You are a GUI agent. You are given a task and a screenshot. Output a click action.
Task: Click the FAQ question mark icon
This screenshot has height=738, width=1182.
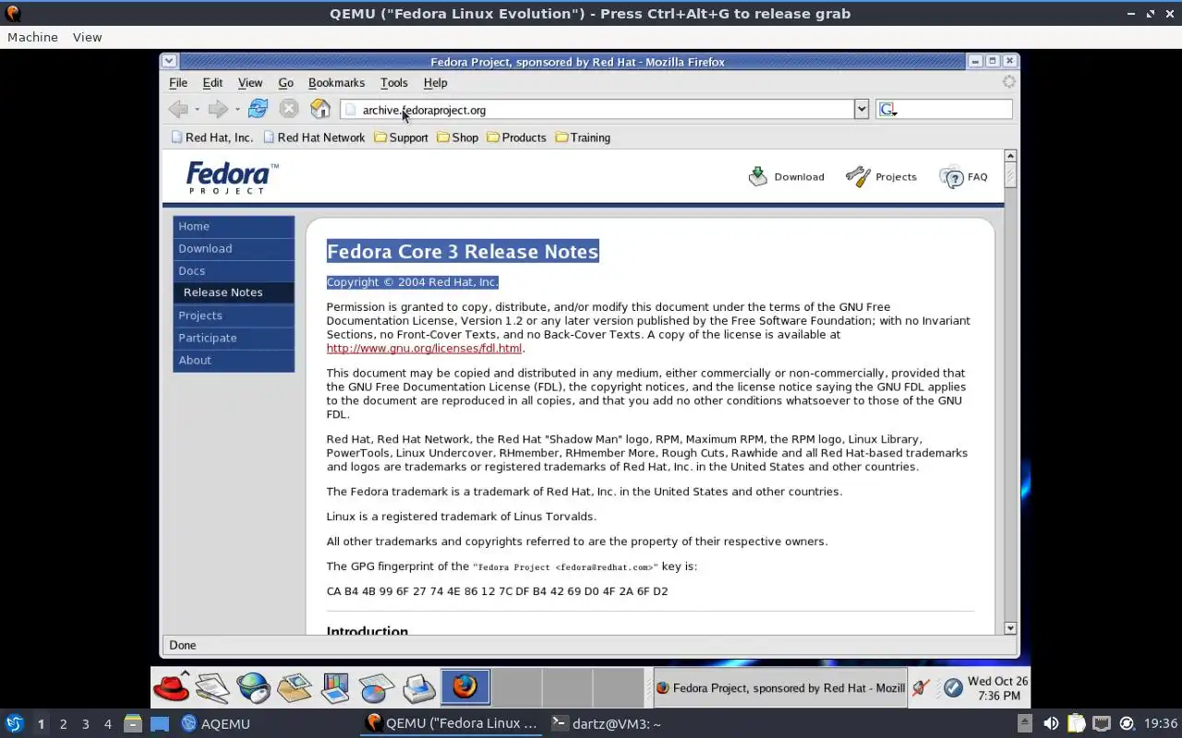pyautogui.click(x=951, y=177)
